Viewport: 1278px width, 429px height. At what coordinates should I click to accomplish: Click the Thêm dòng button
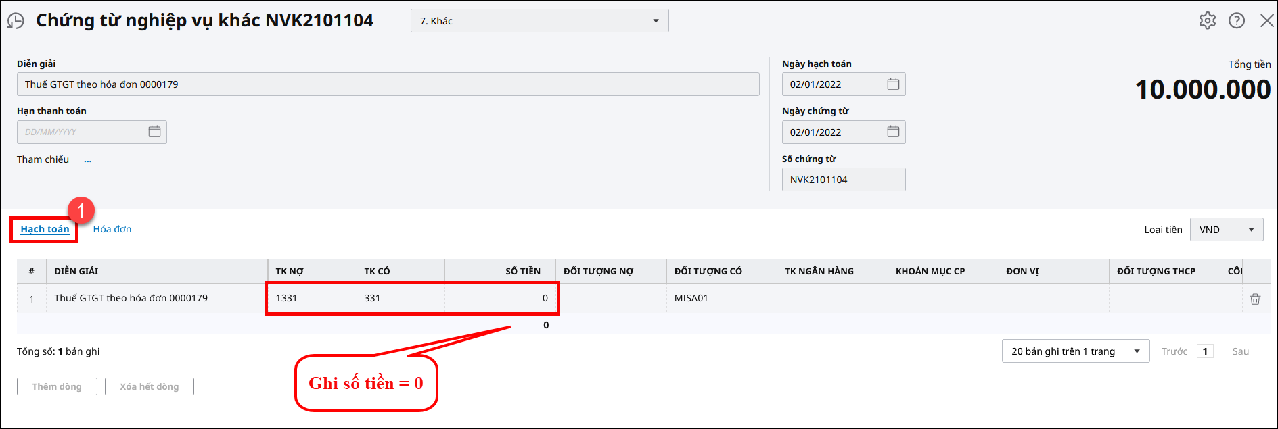[x=57, y=386]
